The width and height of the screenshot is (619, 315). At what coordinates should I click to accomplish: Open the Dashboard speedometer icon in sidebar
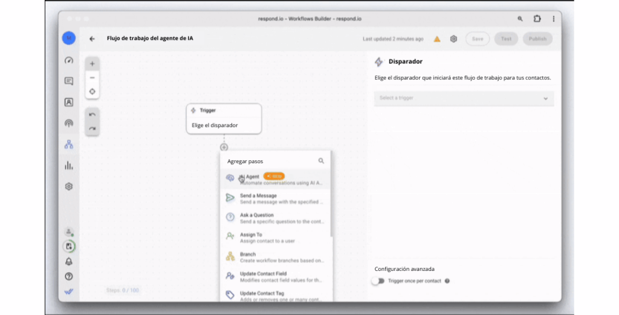point(69,60)
